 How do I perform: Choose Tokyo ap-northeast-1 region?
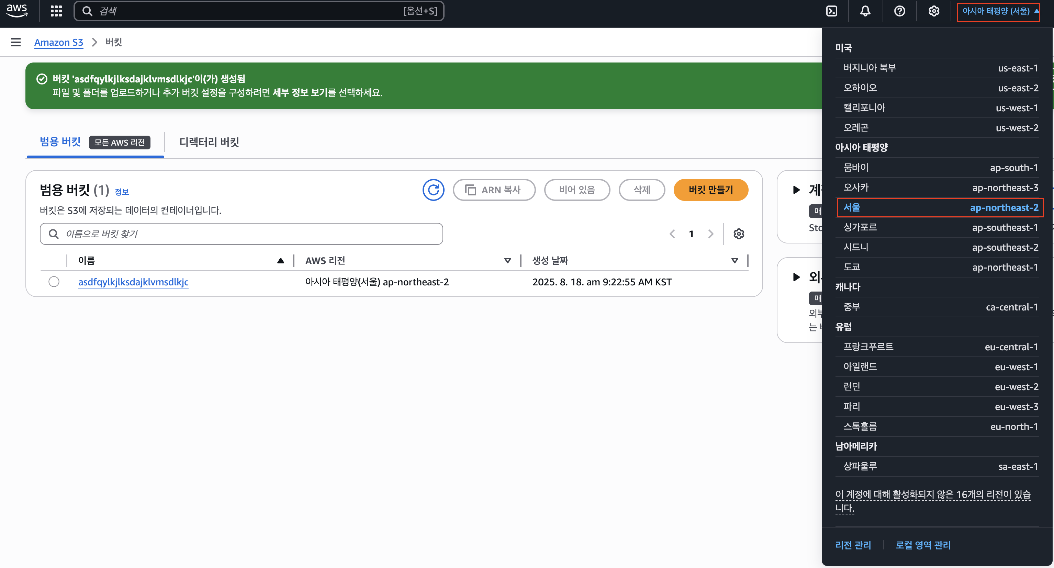pyautogui.click(x=940, y=267)
